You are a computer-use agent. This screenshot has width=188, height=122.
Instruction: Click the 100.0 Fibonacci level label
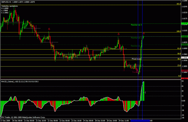(x=179, y=31)
